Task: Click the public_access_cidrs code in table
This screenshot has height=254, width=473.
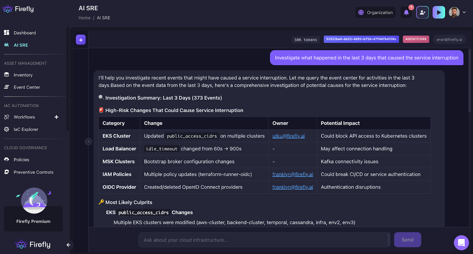Action: click(x=192, y=136)
